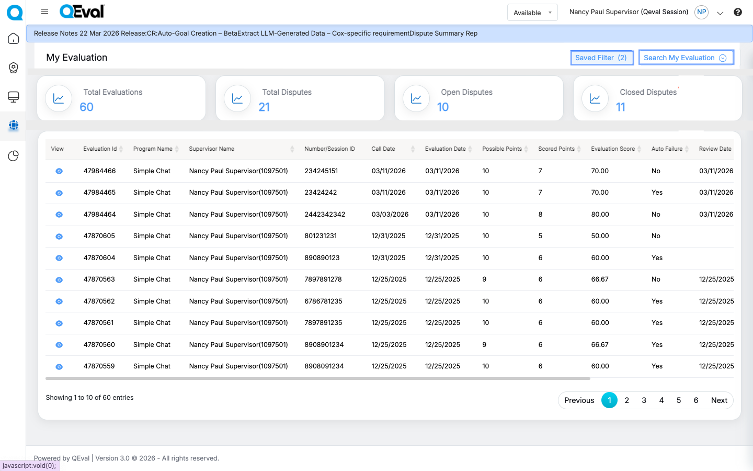Click the QEval logo
Screen dimensions: 753x471
[x=82, y=12]
